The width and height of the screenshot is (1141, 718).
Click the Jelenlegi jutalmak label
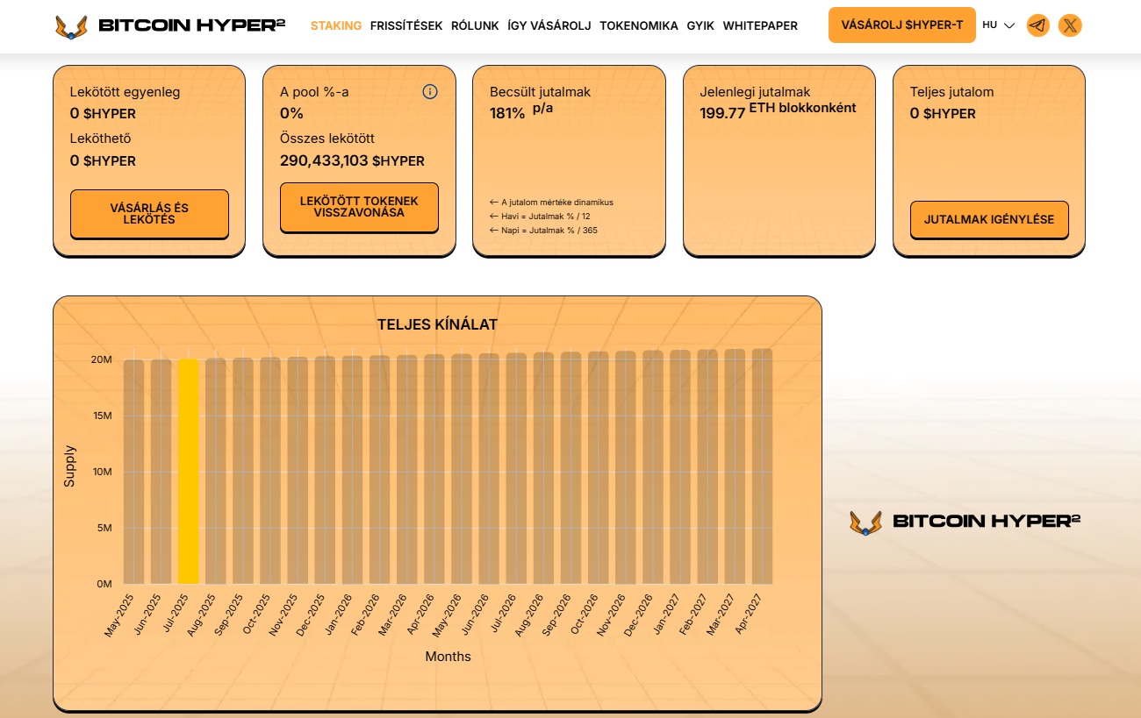(755, 91)
